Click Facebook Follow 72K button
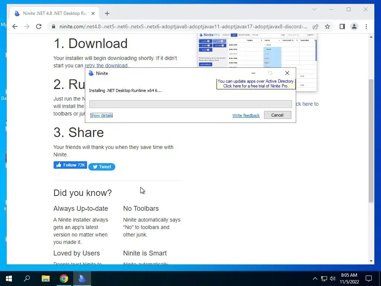The height and width of the screenshot is (286, 381). pyautogui.click(x=70, y=165)
